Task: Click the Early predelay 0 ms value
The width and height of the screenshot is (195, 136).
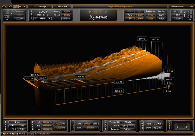Action: tap(150, 15)
